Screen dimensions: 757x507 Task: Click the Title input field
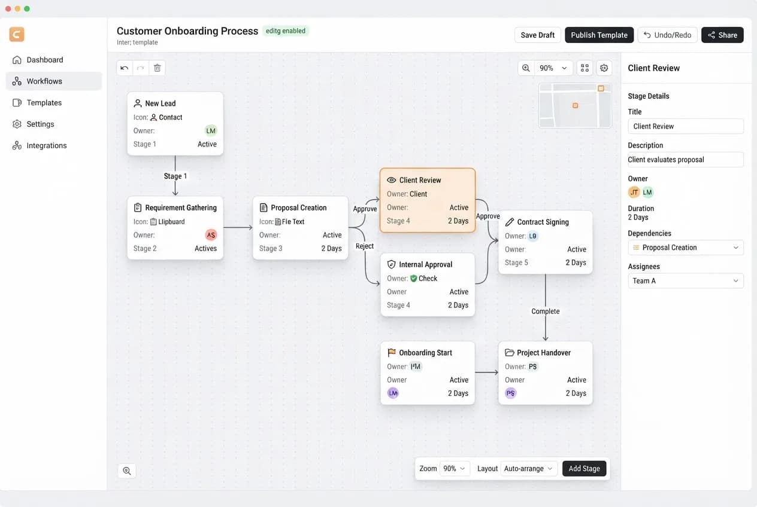click(x=686, y=126)
